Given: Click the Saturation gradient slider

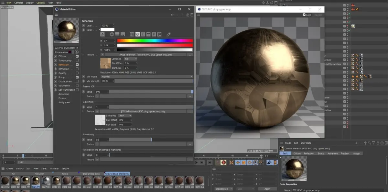Looking at the screenshot, I should (155, 45).
